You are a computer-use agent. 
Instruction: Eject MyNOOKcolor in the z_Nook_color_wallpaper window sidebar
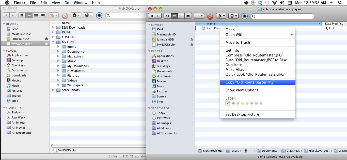[x=192, y=45]
